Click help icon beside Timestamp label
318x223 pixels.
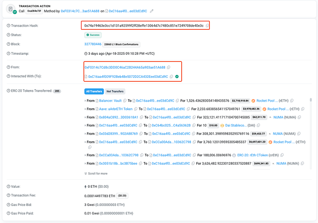(x=8, y=53)
